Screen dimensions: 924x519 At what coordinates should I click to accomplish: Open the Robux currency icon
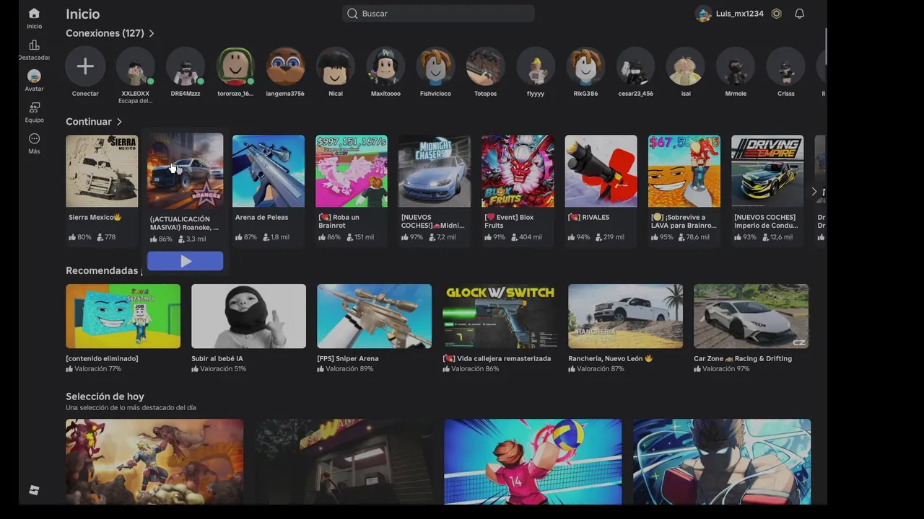point(777,14)
